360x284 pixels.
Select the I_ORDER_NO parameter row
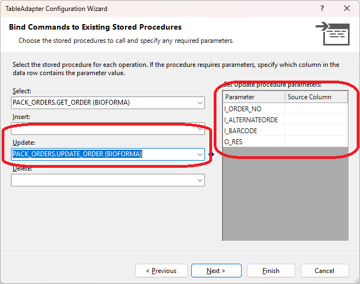click(x=254, y=109)
